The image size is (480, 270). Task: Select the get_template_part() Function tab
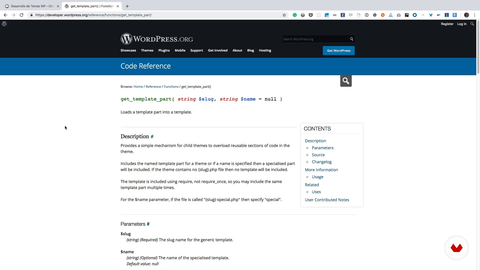coord(92,6)
